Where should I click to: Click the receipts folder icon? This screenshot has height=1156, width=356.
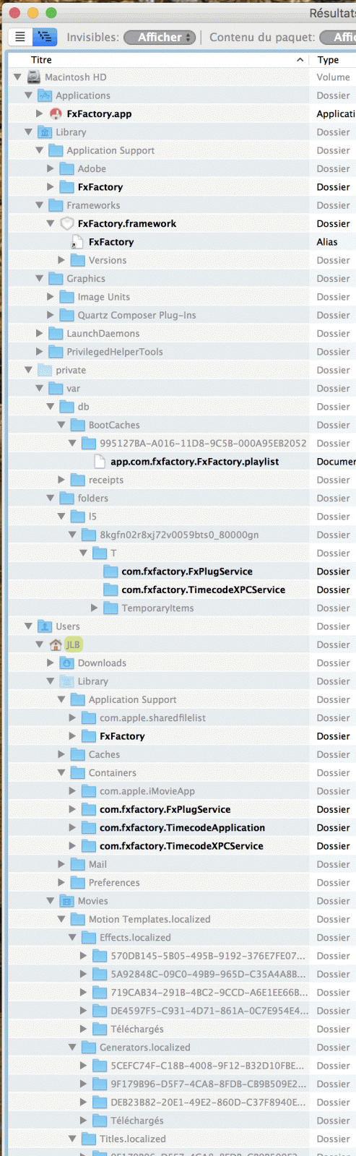[77, 480]
